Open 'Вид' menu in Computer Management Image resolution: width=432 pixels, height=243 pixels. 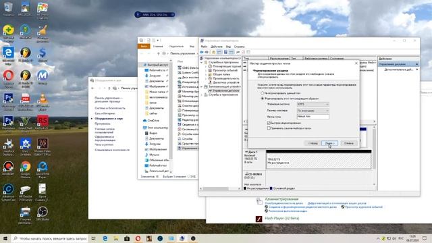click(x=228, y=47)
